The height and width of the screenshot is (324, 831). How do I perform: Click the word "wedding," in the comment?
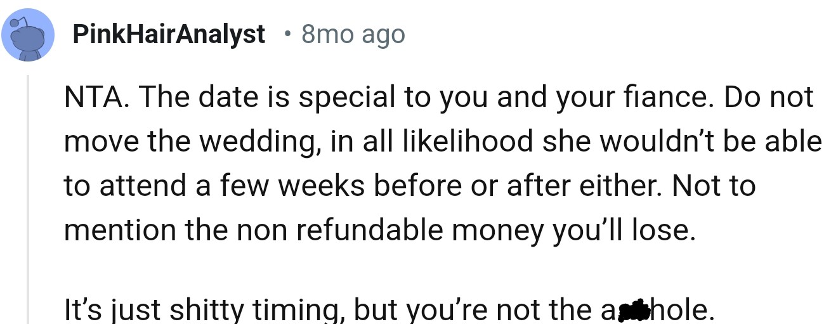pos(254,141)
